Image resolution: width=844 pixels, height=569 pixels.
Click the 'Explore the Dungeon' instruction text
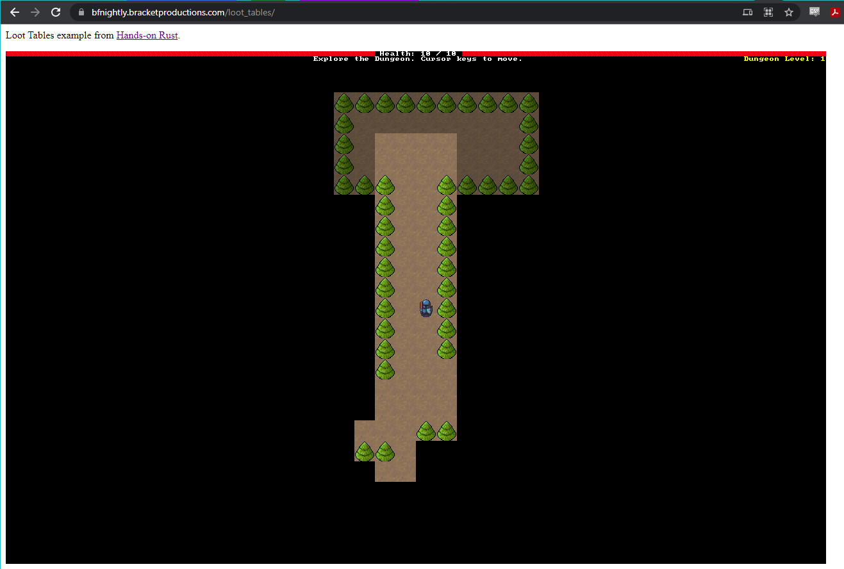(418, 59)
